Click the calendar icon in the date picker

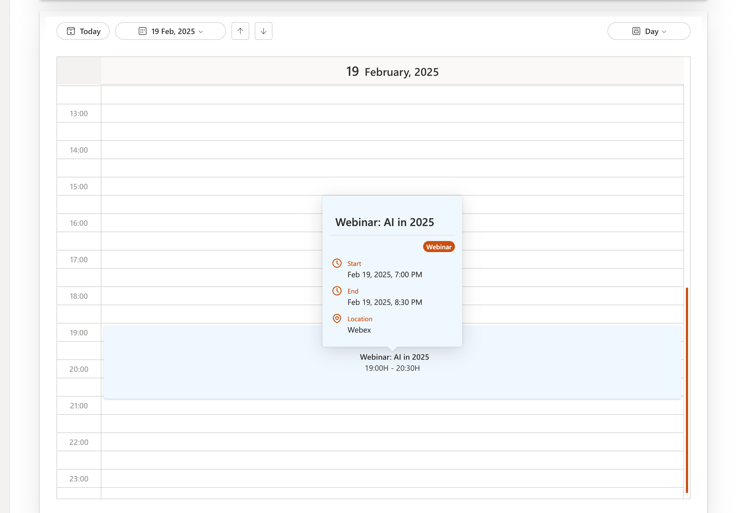142,31
